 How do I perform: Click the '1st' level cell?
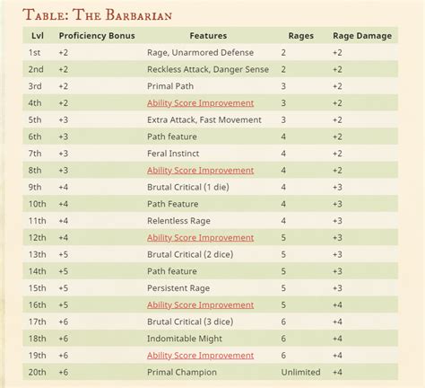click(x=34, y=53)
